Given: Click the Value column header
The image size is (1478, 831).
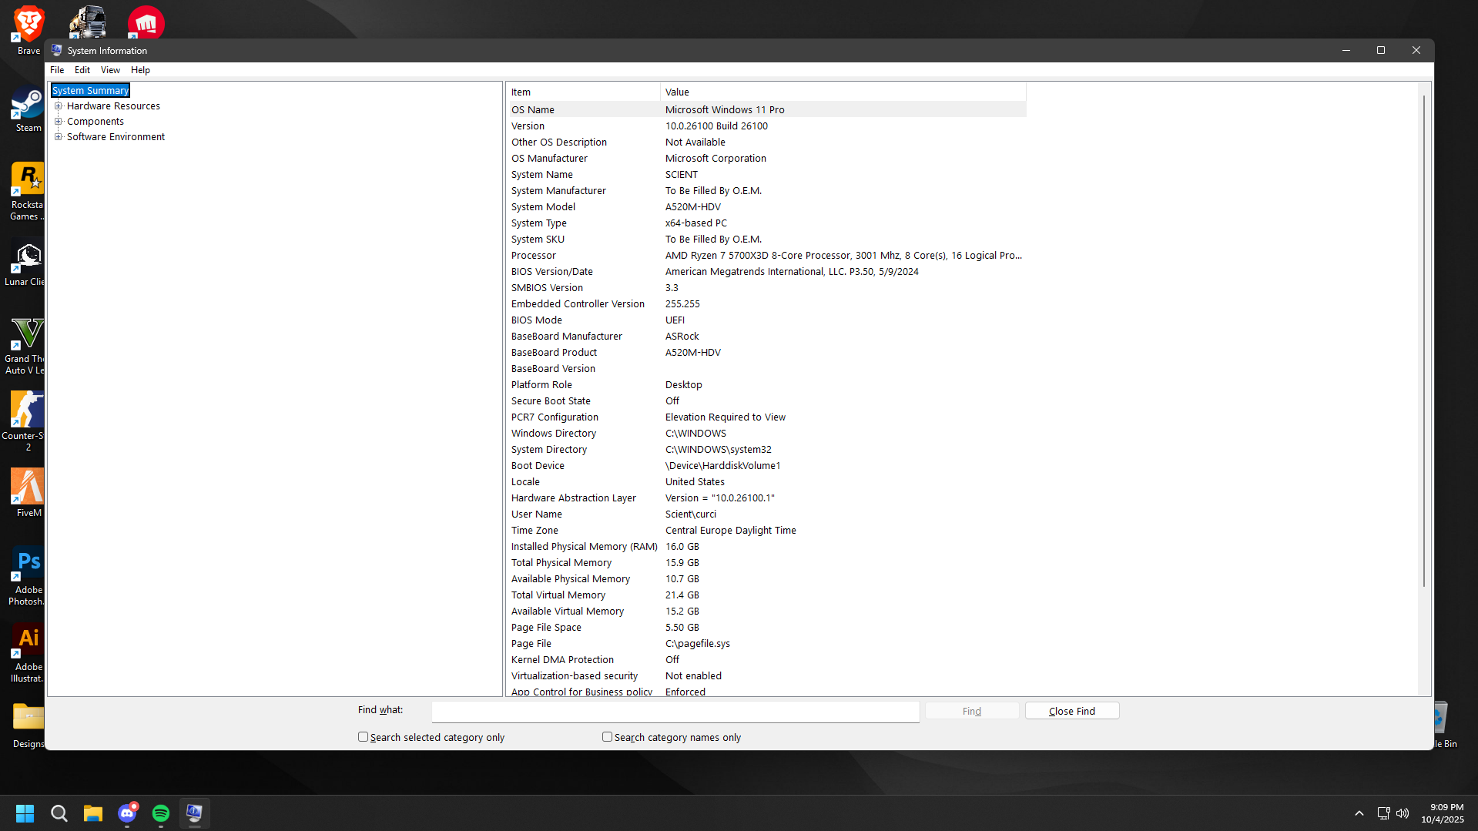Looking at the screenshot, I should tap(843, 92).
